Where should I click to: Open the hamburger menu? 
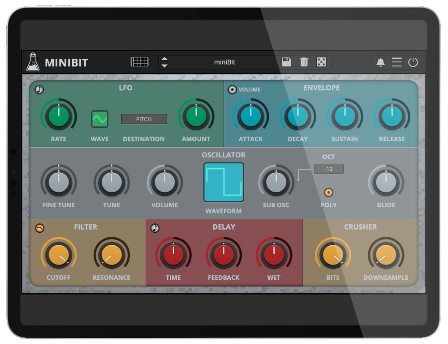click(x=396, y=62)
